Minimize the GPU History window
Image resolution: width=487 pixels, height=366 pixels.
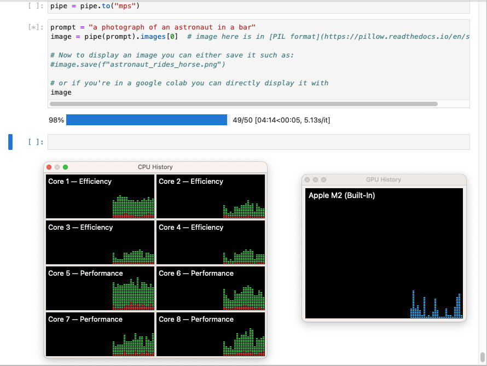tap(315, 179)
